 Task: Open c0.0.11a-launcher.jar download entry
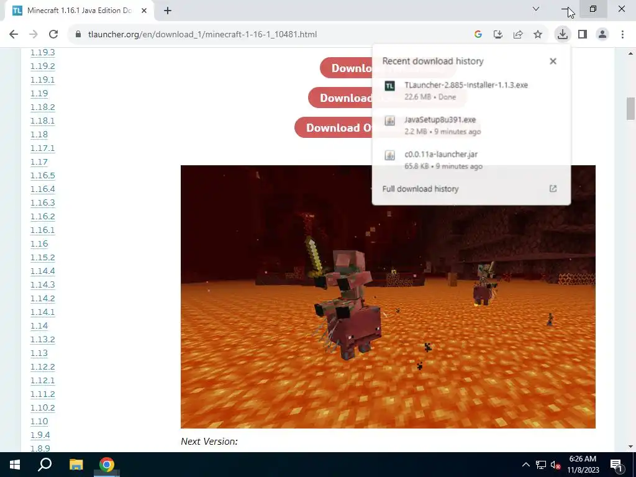click(x=471, y=160)
